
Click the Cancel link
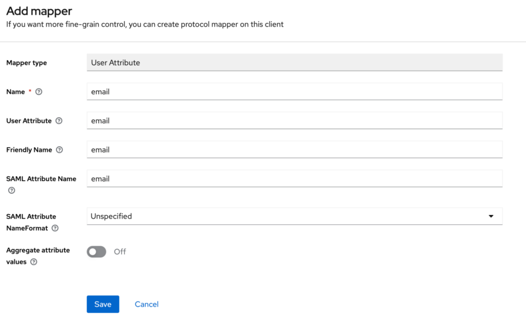click(x=146, y=304)
